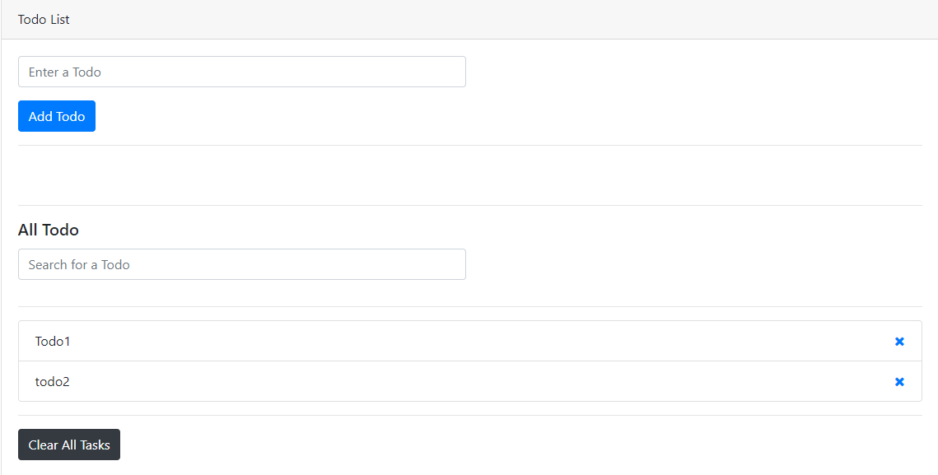The image size is (938, 475).
Task: Click the Todo List header text
Action: click(x=43, y=19)
